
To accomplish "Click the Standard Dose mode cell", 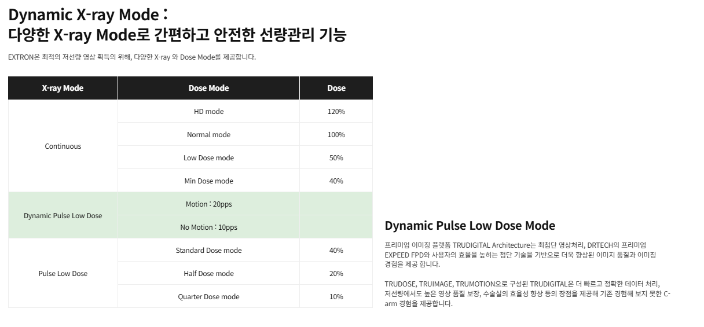I will coord(209,250).
